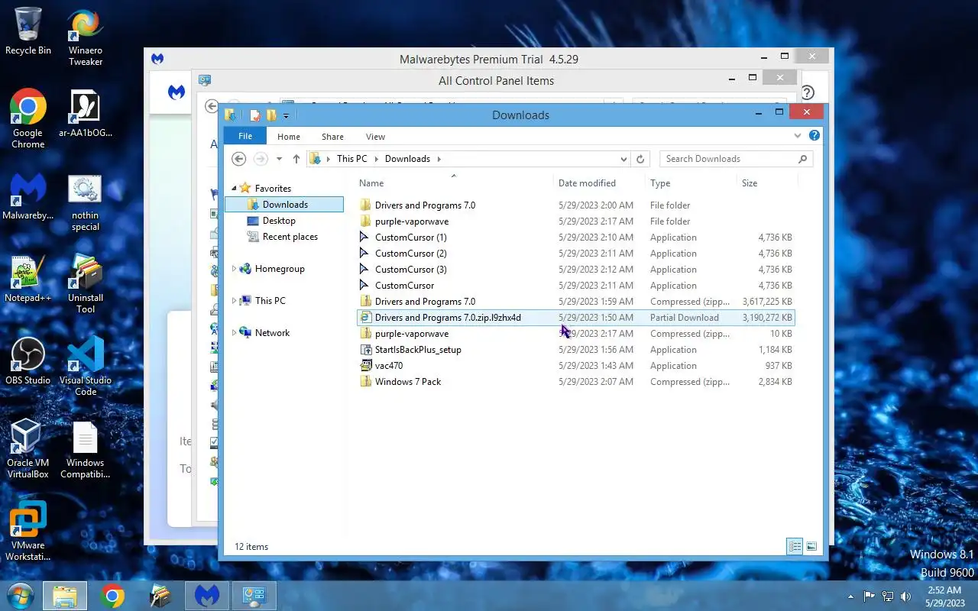Select the 'nothin special' desktop icon
978x611 pixels.
click(x=86, y=203)
